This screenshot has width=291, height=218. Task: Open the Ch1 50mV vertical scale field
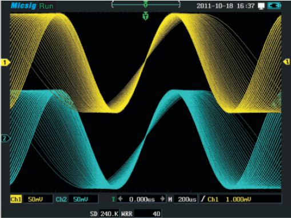tap(38, 199)
